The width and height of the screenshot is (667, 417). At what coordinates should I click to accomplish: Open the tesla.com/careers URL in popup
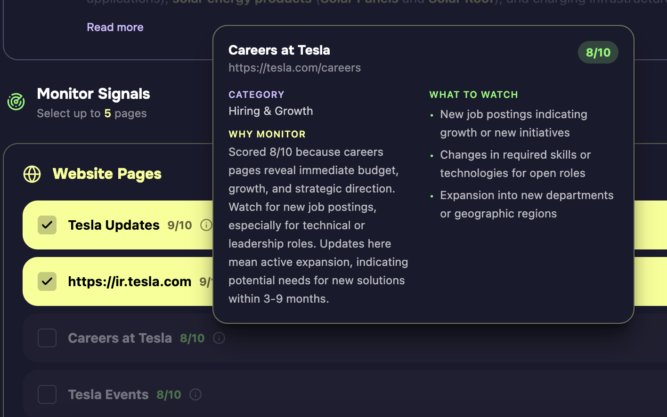point(294,68)
